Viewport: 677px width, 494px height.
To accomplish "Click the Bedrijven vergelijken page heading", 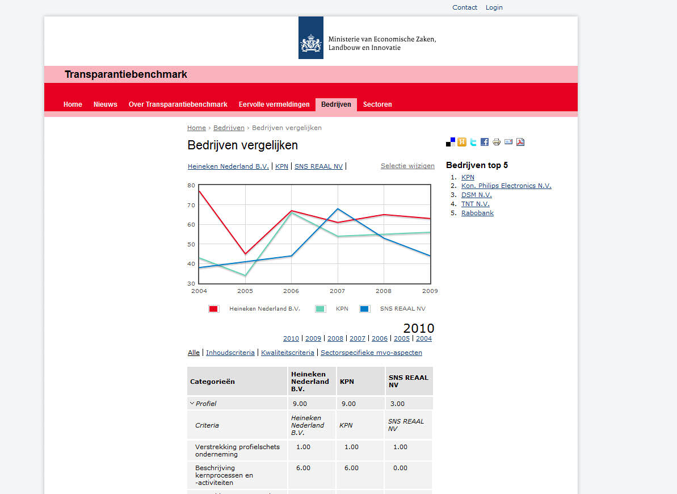I will (x=243, y=145).
